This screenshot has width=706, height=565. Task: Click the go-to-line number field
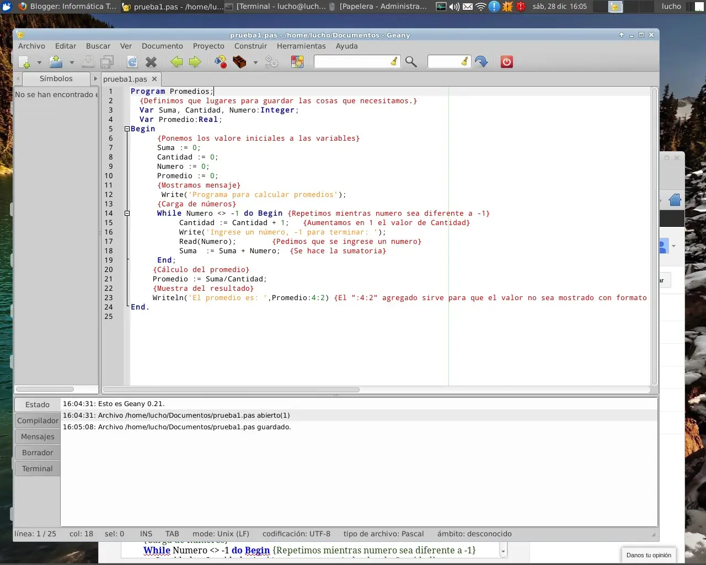pos(444,62)
